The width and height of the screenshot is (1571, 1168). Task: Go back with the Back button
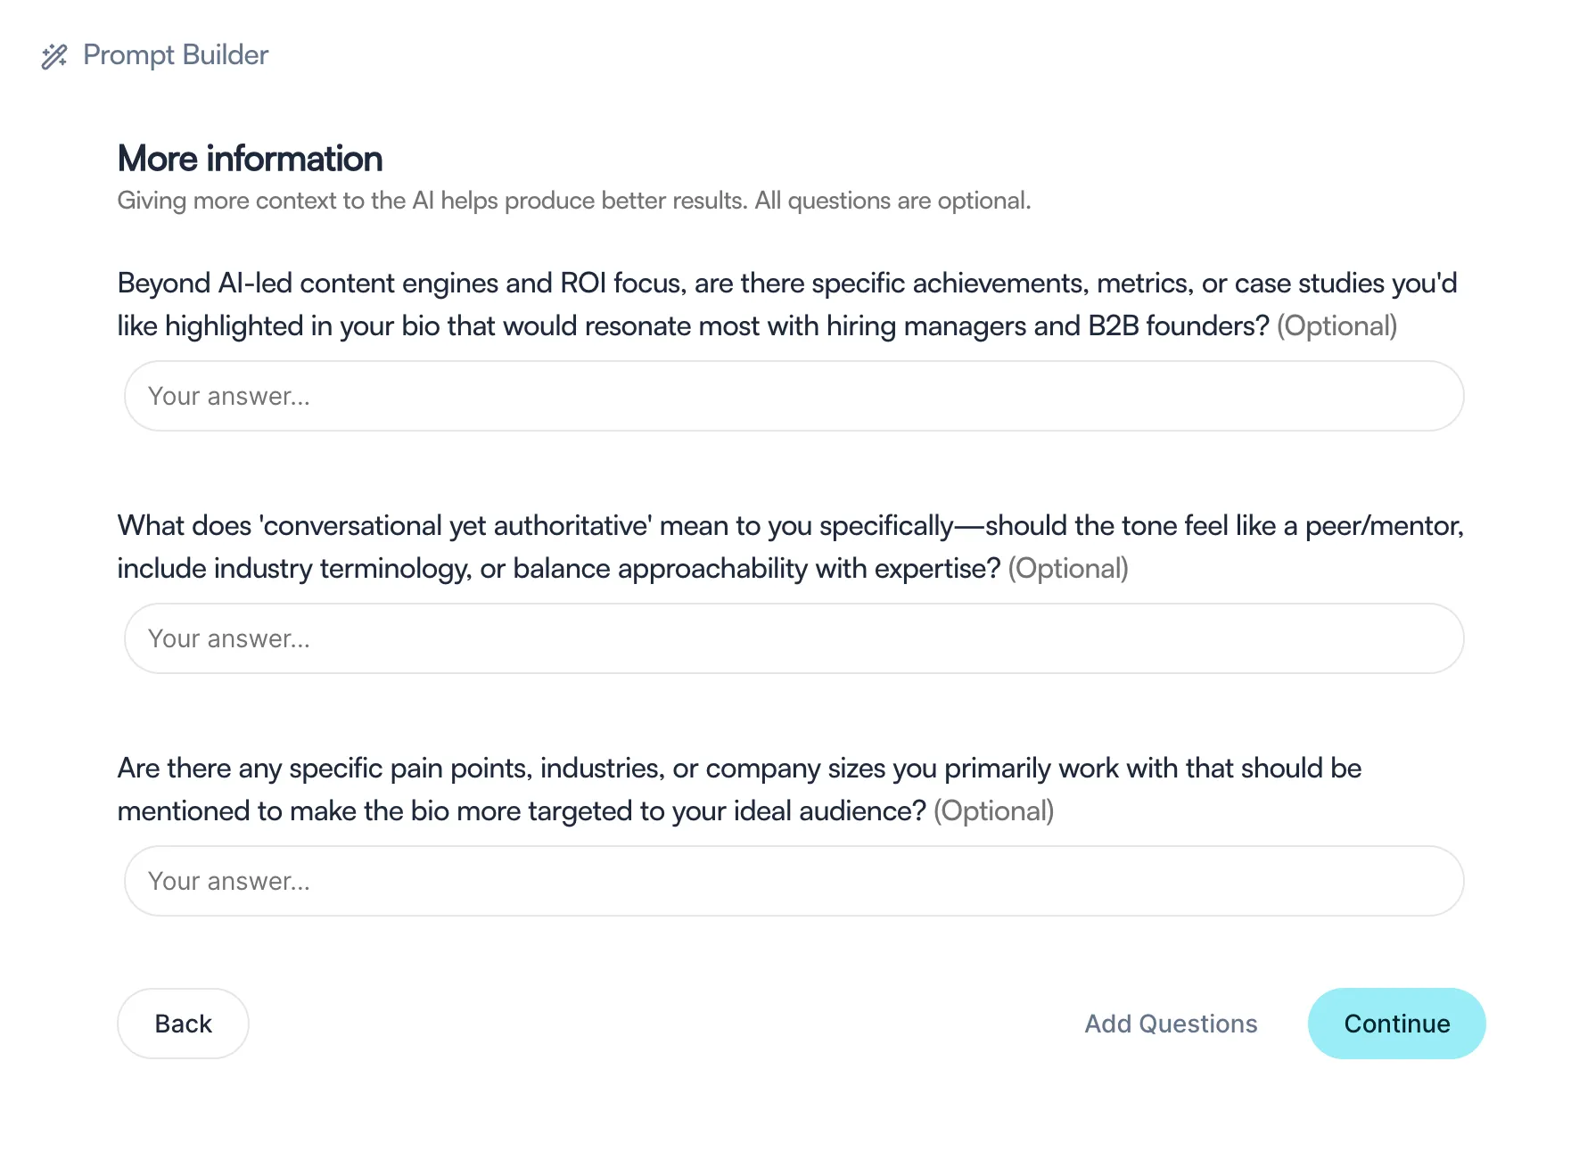[x=183, y=1024]
